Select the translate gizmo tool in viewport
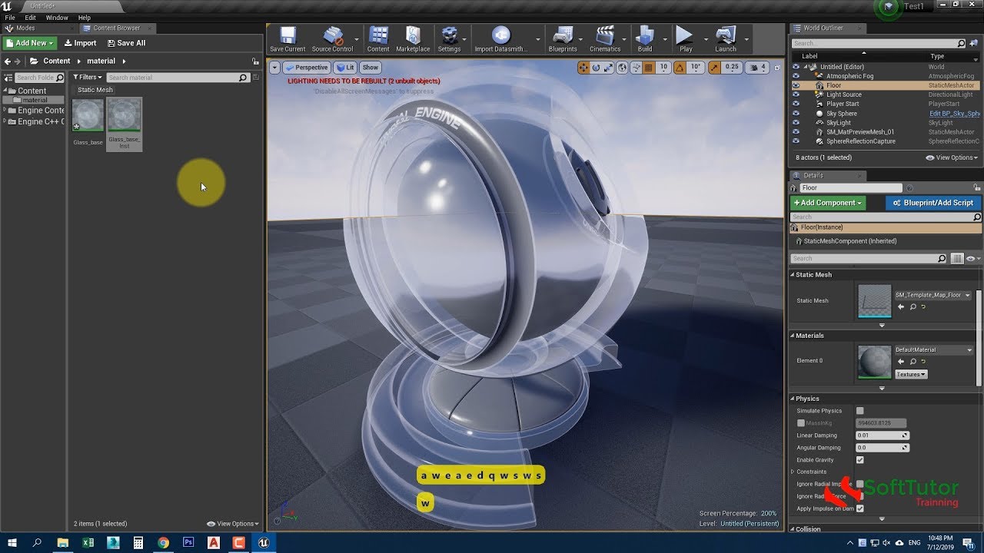Screen dimensions: 984x553 click(x=583, y=68)
